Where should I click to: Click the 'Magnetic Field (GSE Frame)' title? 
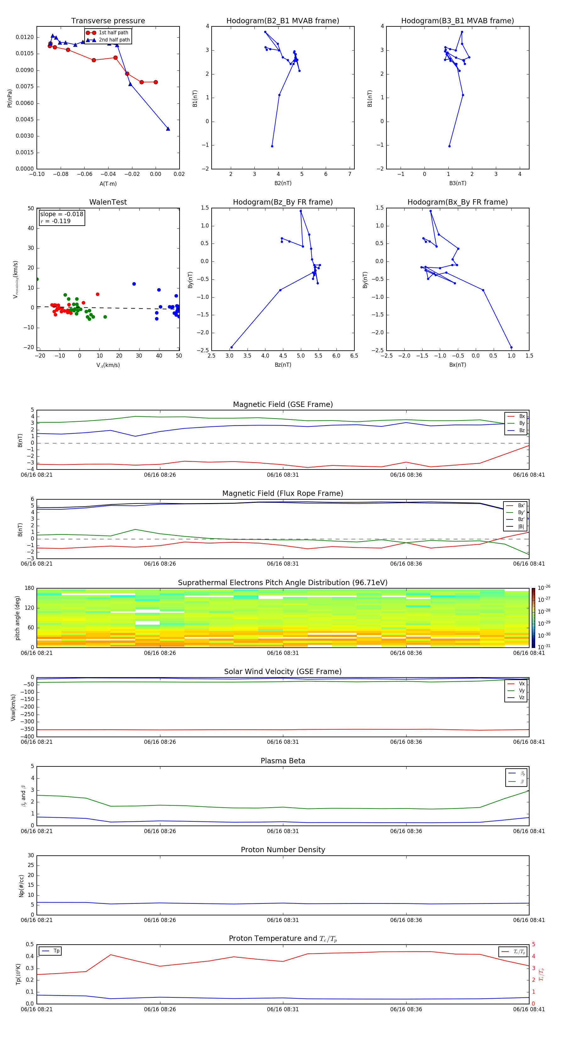tap(283, 404)
